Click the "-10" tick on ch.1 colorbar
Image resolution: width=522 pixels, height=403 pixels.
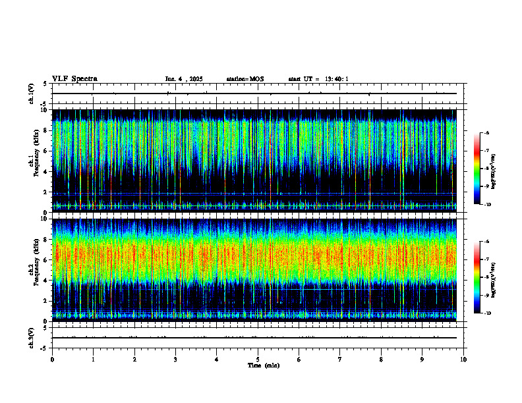pos(487,205)
